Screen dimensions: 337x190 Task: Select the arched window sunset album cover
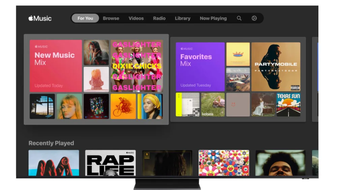click(x=42, y=106)
